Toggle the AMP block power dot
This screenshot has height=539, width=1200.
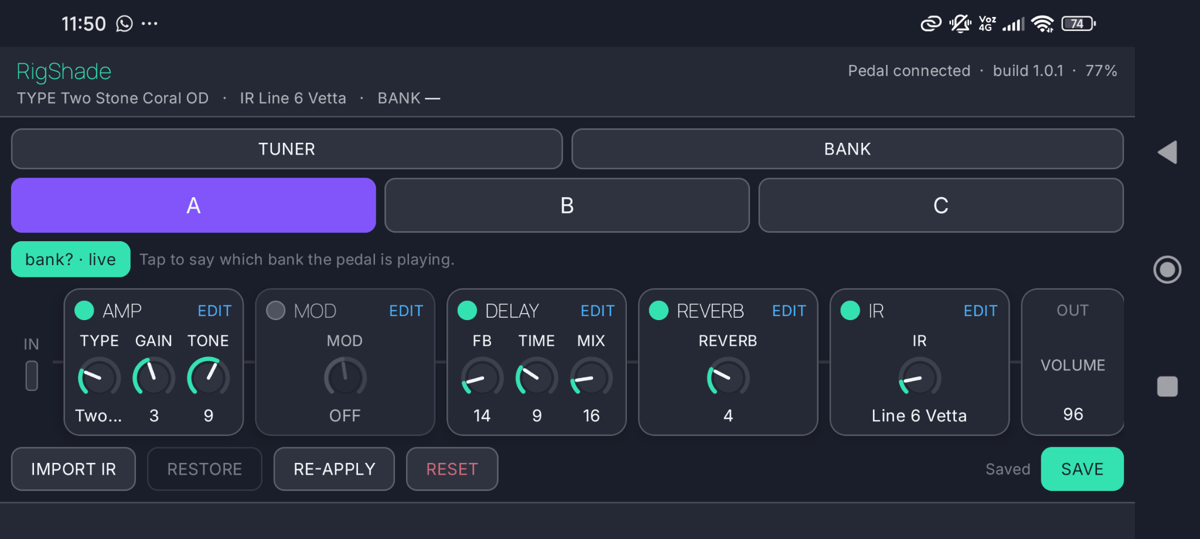point(84,310)
